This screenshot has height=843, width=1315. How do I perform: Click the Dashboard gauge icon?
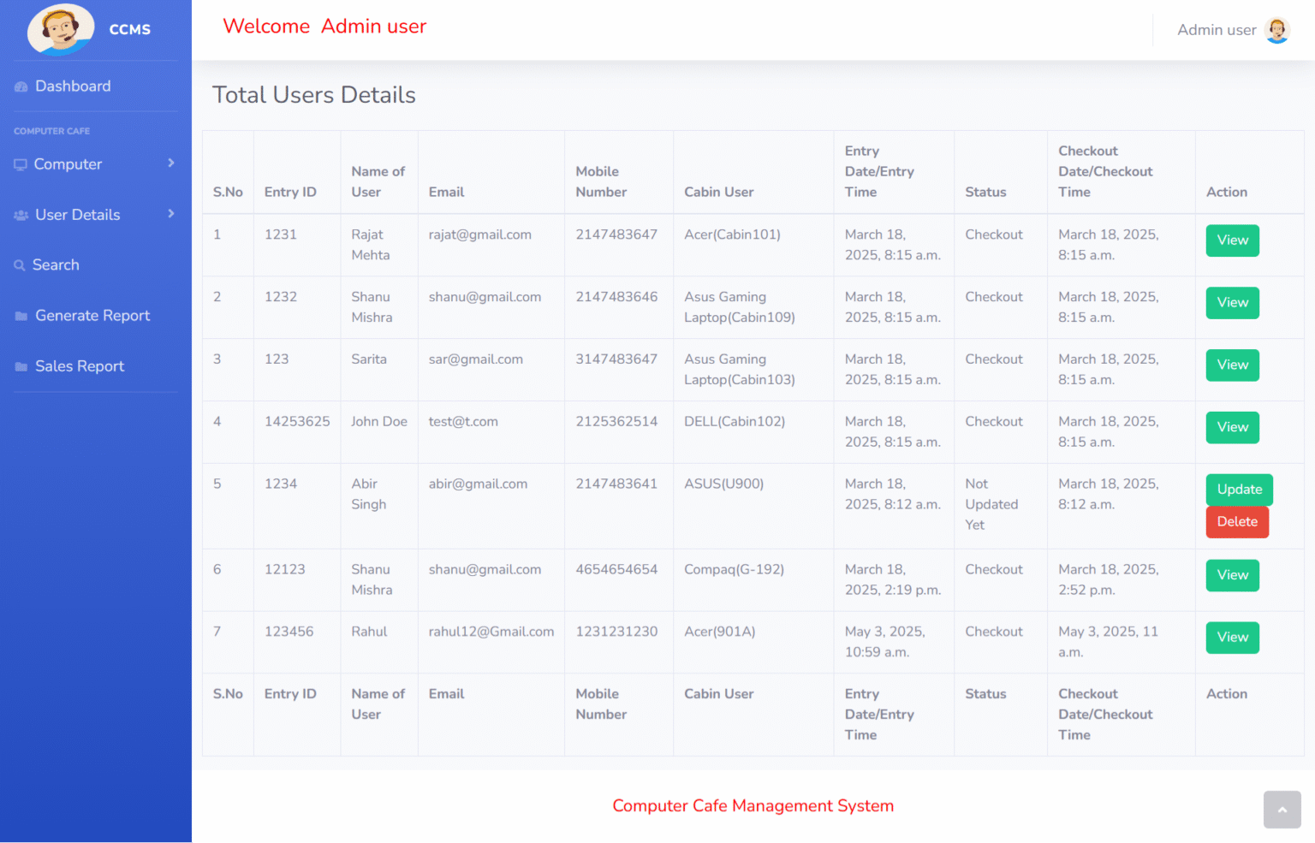(x=20, y=86)
